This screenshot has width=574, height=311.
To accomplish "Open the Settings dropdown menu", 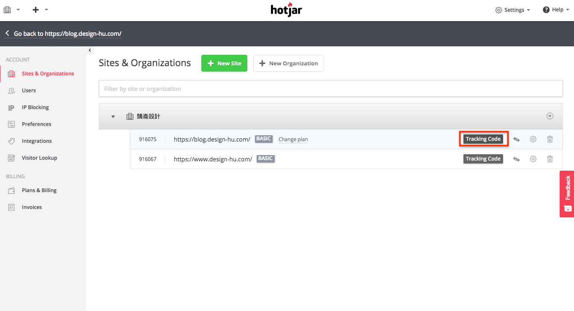I will (513, 10).
